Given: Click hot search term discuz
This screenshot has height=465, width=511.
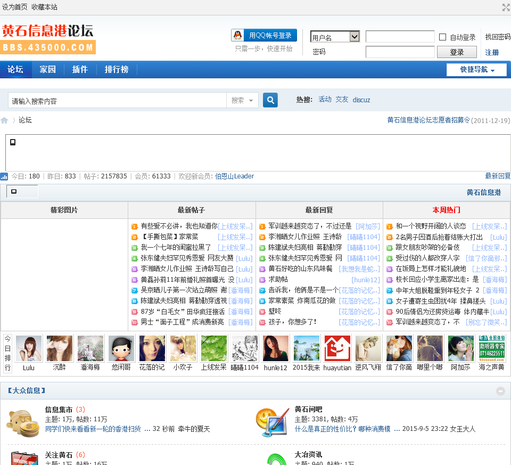Looking at the screenshot, I should (361, 100).
